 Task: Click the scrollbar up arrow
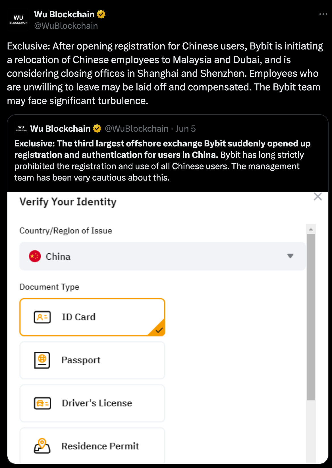click(311, 229)
